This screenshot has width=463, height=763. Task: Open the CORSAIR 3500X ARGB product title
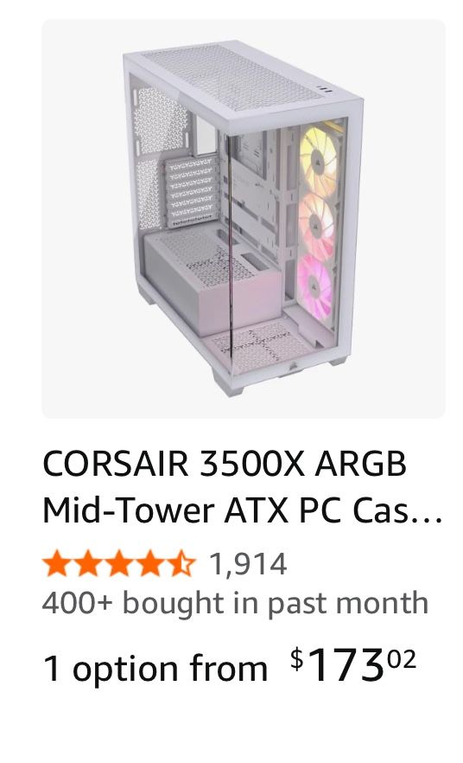243,486
